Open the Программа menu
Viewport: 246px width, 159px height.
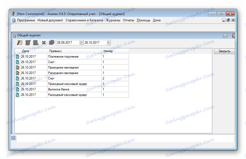coord(26,20)
